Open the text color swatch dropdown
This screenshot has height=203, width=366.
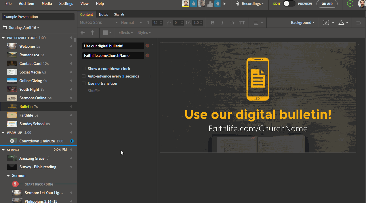click(x=107, y=33)
